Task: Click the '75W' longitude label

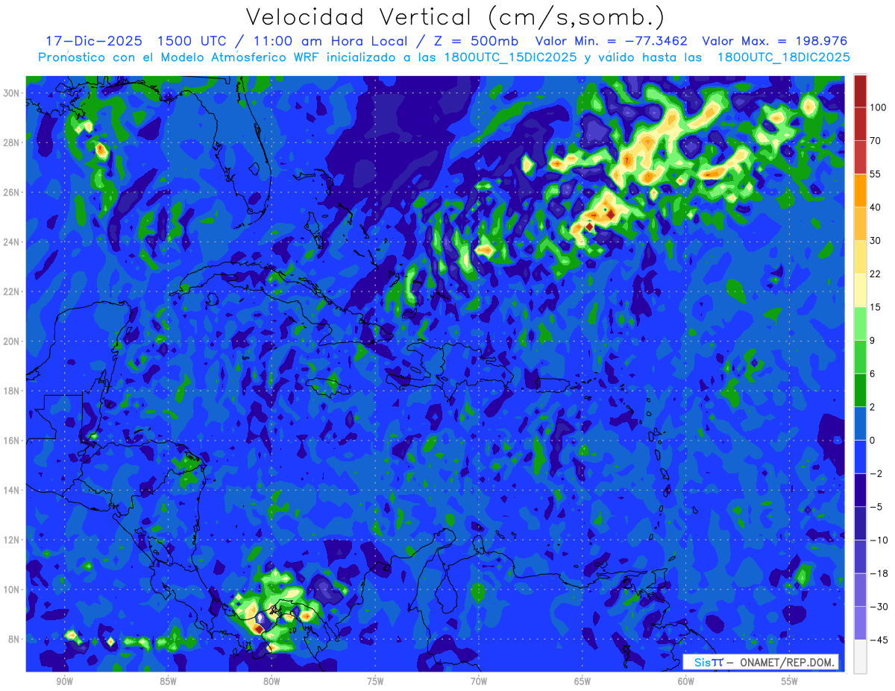Action: point(375,681)
